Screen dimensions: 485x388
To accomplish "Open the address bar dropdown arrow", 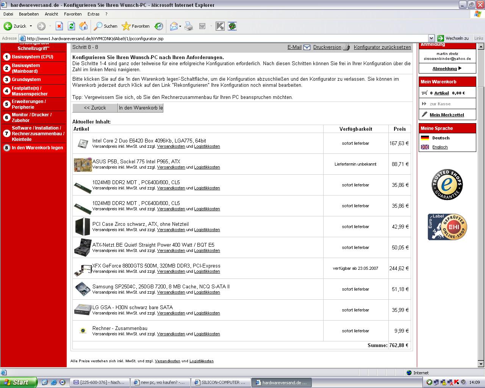I will click(431, 38).
